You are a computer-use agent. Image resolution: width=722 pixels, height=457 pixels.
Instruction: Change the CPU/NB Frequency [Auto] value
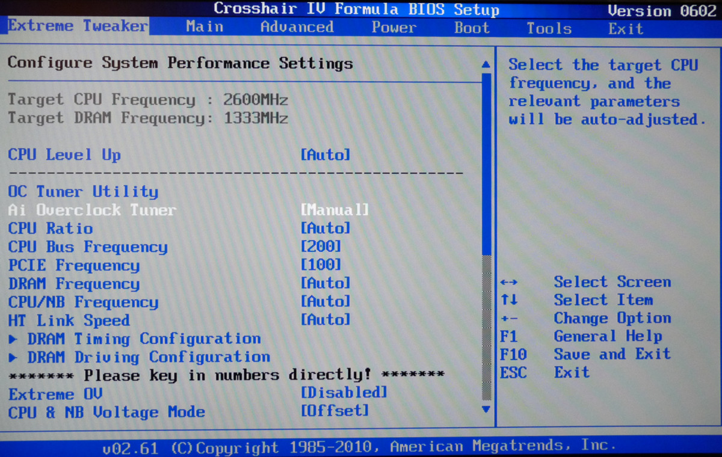pos(326,302)
